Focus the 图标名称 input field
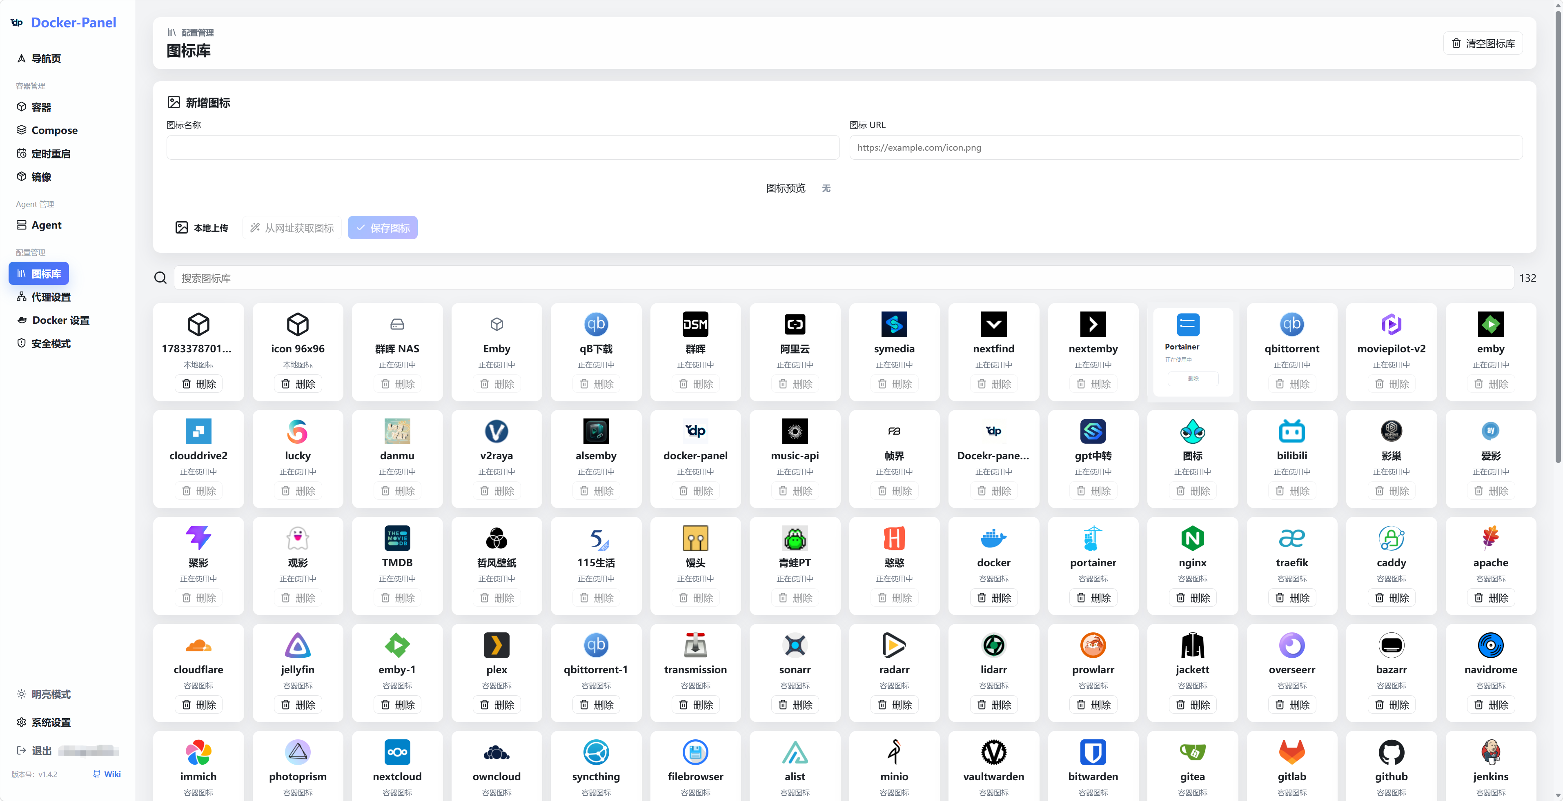The image size is (1563, 801). click(503, 147)
